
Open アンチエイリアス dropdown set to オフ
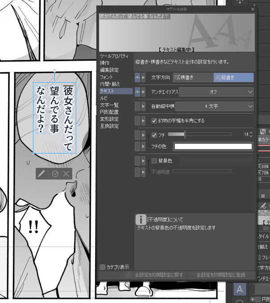coord(216,92)
